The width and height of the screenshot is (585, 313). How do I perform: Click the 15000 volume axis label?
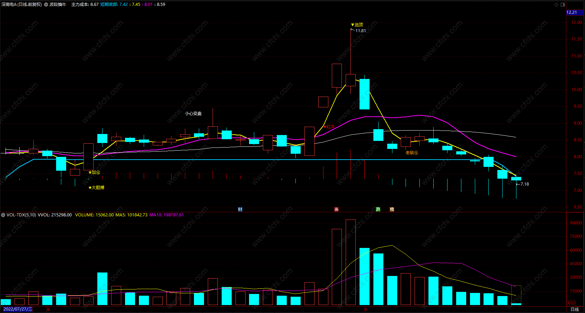576,291
